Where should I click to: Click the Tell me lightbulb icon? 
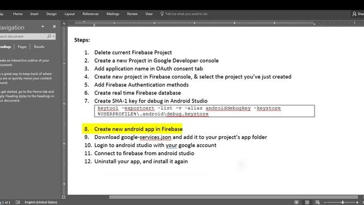point(162,14)
